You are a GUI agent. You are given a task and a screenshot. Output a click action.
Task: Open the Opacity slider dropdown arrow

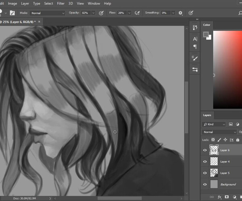[93, 13]
